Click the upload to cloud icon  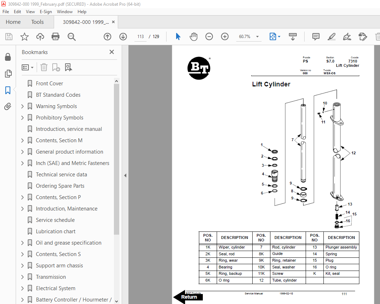[x=40, y=37]
